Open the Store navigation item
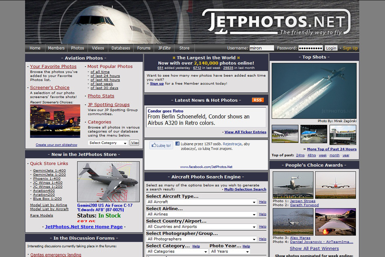The height and width of the screenshot is (257, 385). pyautogui.click(x=184, y=48)
